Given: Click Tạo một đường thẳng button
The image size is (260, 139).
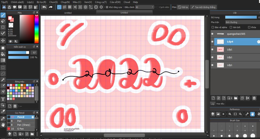Looking at the screenshot, I should (x=203, y=7).
